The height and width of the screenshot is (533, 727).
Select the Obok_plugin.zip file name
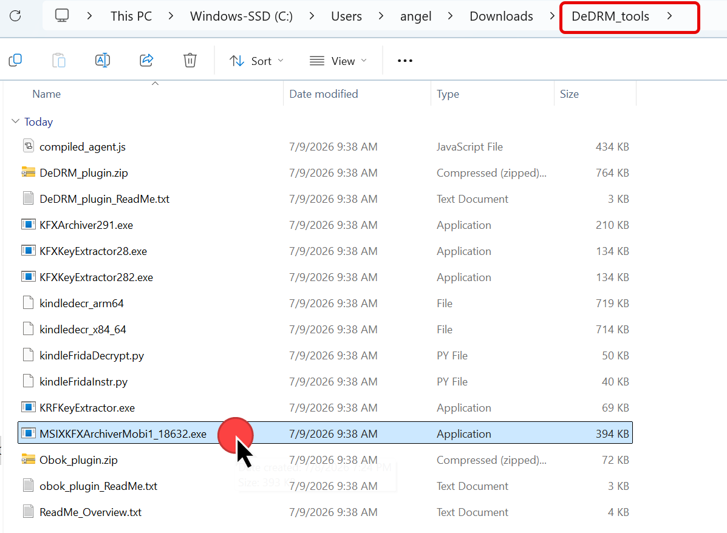click(x=78, y=460)
